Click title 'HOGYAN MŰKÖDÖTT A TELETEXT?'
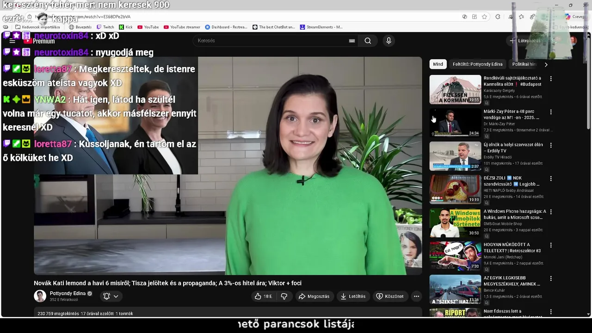This screenshot has width=592, height=333. click(513, 247)
